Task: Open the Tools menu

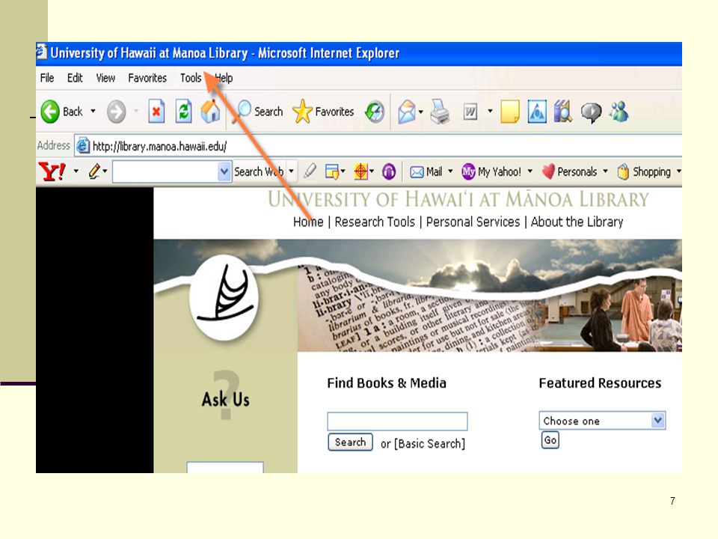Action: [191, 78]
